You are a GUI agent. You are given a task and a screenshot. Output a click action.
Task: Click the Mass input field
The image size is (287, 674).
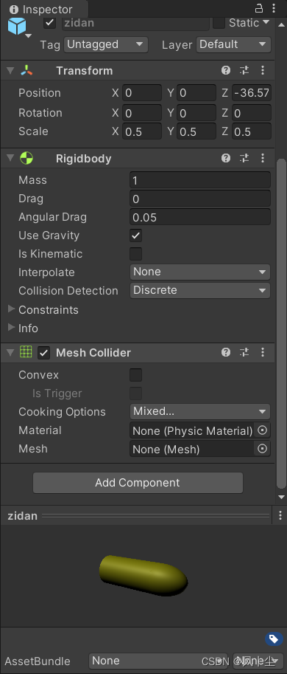click(200, 180)
